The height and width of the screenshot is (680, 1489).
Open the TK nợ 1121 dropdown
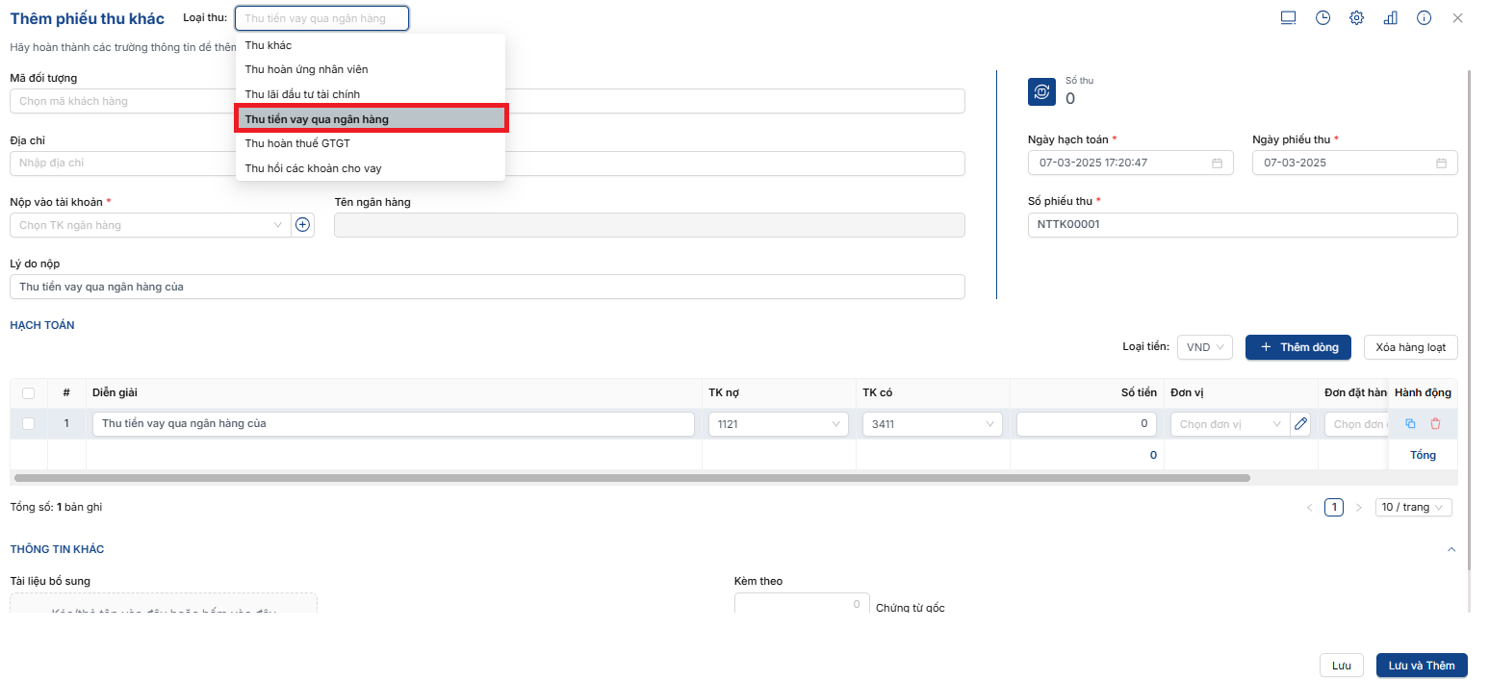(x=778, y=424)
